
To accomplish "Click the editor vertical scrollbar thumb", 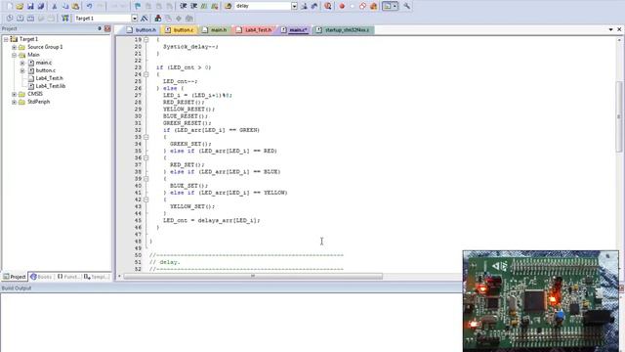I will click(x=618, y=116).
